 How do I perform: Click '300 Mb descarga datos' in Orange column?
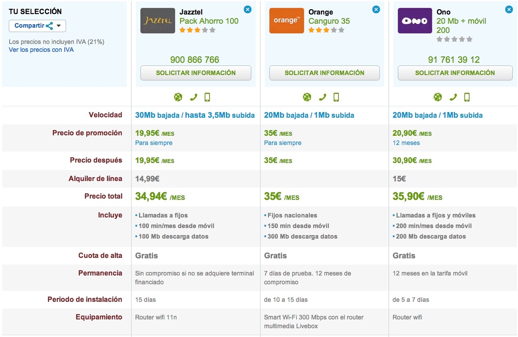click(x=302, y=236)
